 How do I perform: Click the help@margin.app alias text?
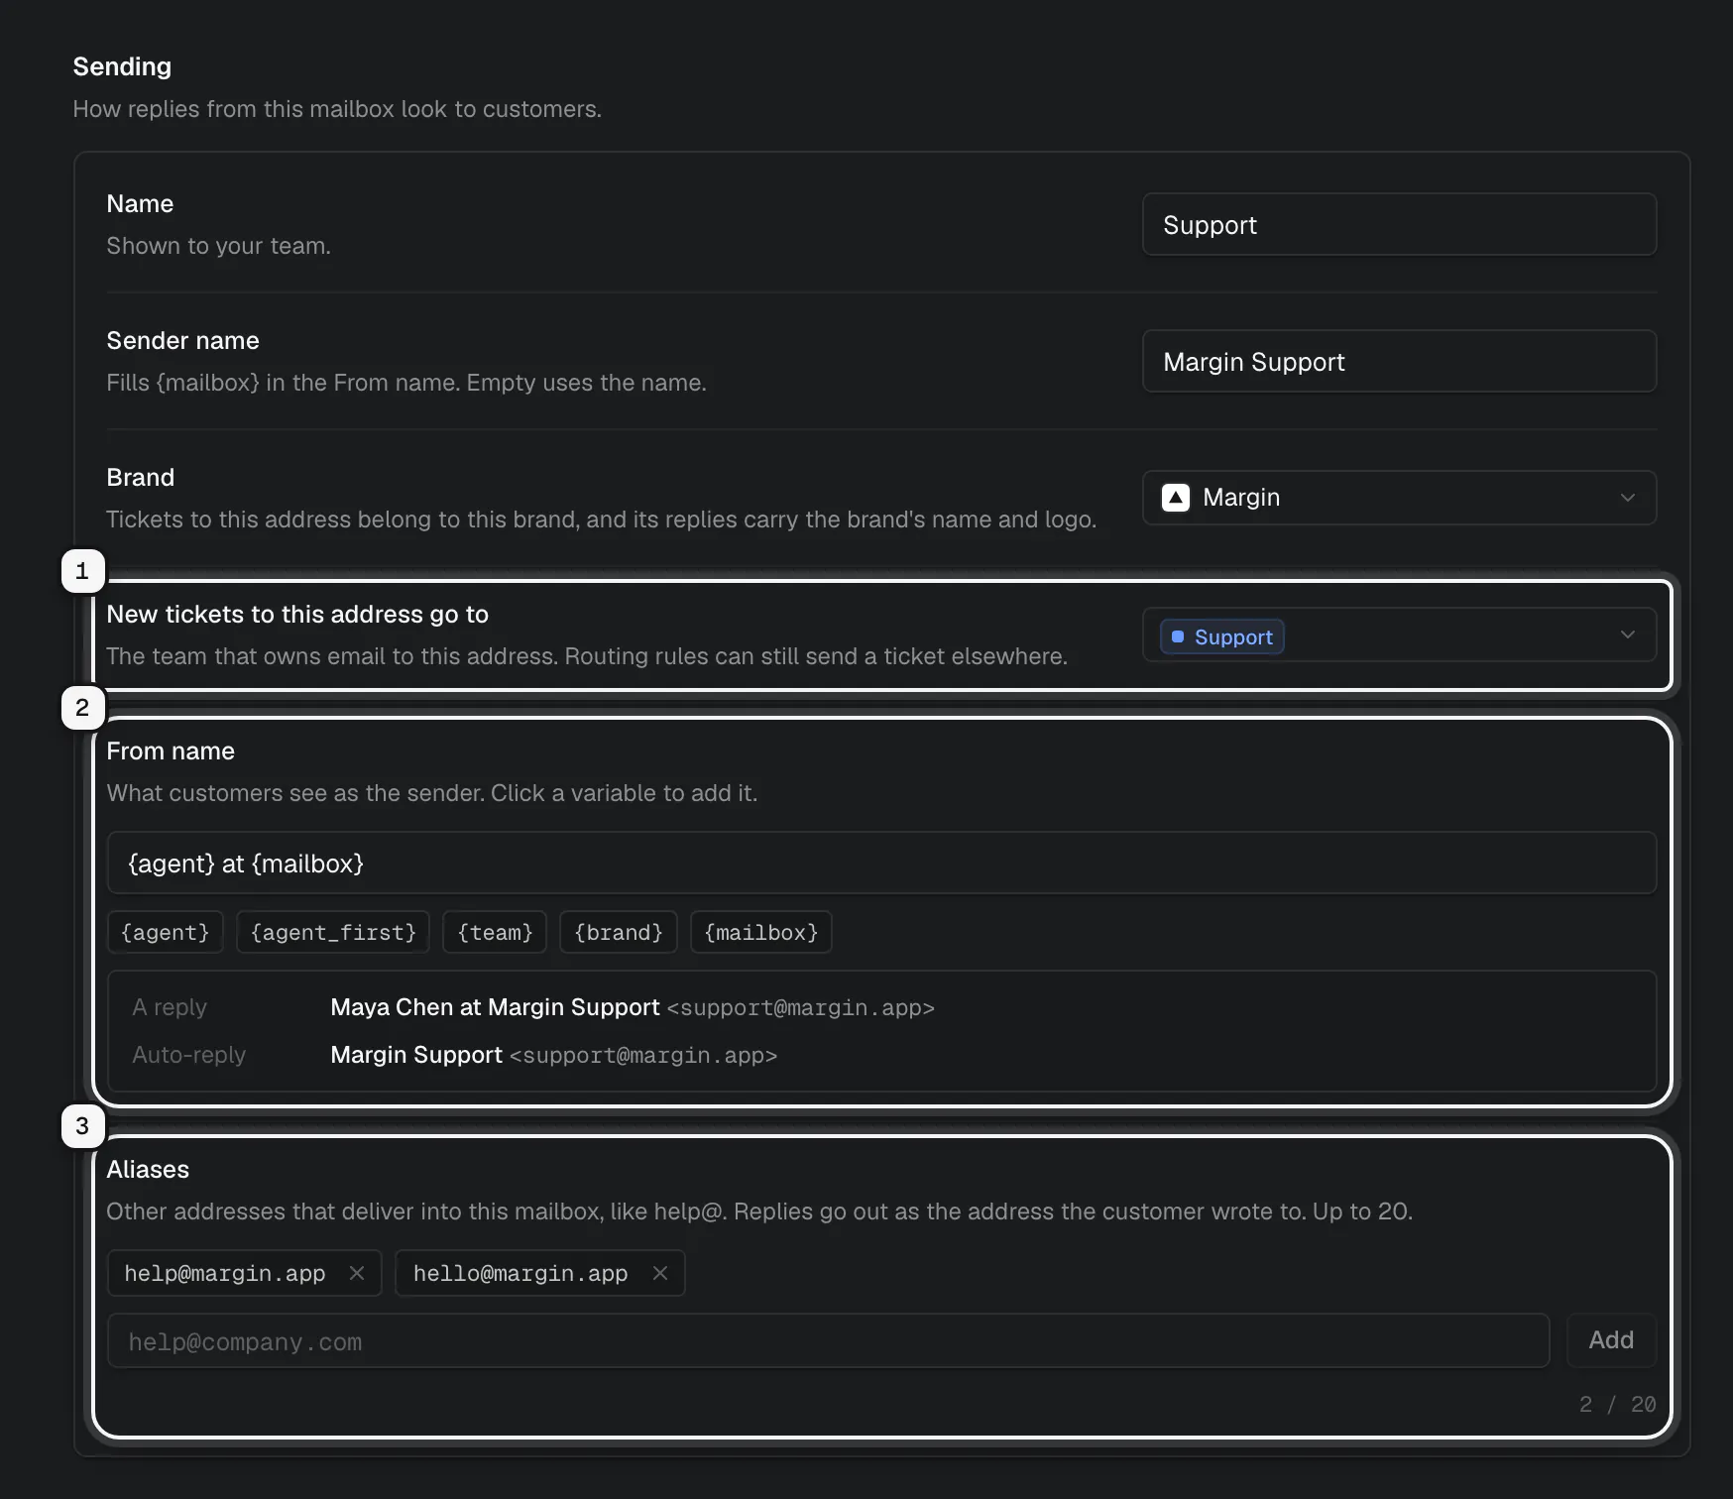coord(225,1274)
